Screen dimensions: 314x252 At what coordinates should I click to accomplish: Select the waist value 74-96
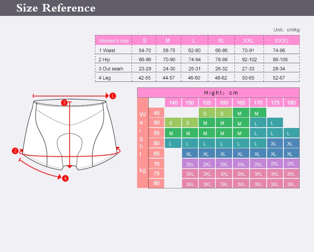pyautogui.click(x=279, y=50)
